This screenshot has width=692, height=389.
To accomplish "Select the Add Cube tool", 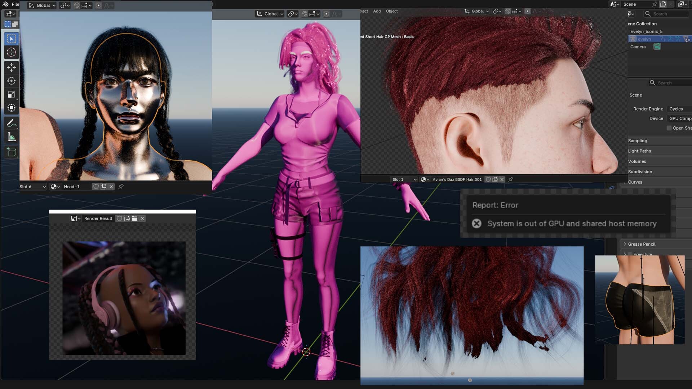I will (x=11, y=152).
